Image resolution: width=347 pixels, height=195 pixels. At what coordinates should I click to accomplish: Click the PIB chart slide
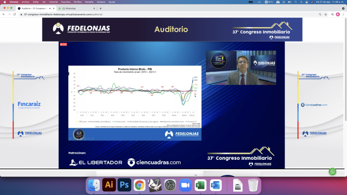click(135, 103)
